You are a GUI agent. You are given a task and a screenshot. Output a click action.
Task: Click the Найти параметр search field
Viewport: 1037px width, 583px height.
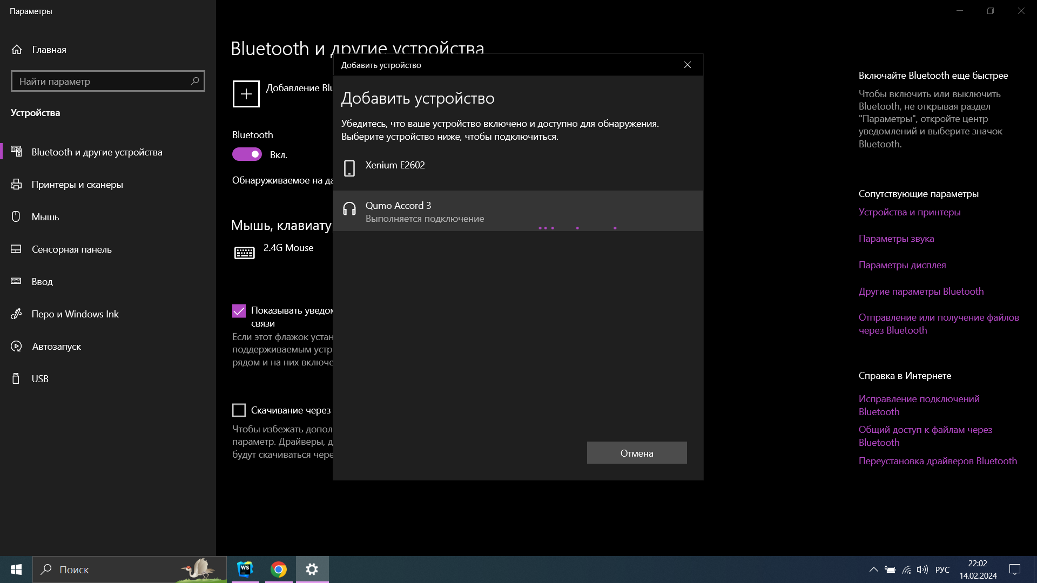click(108, 81)
